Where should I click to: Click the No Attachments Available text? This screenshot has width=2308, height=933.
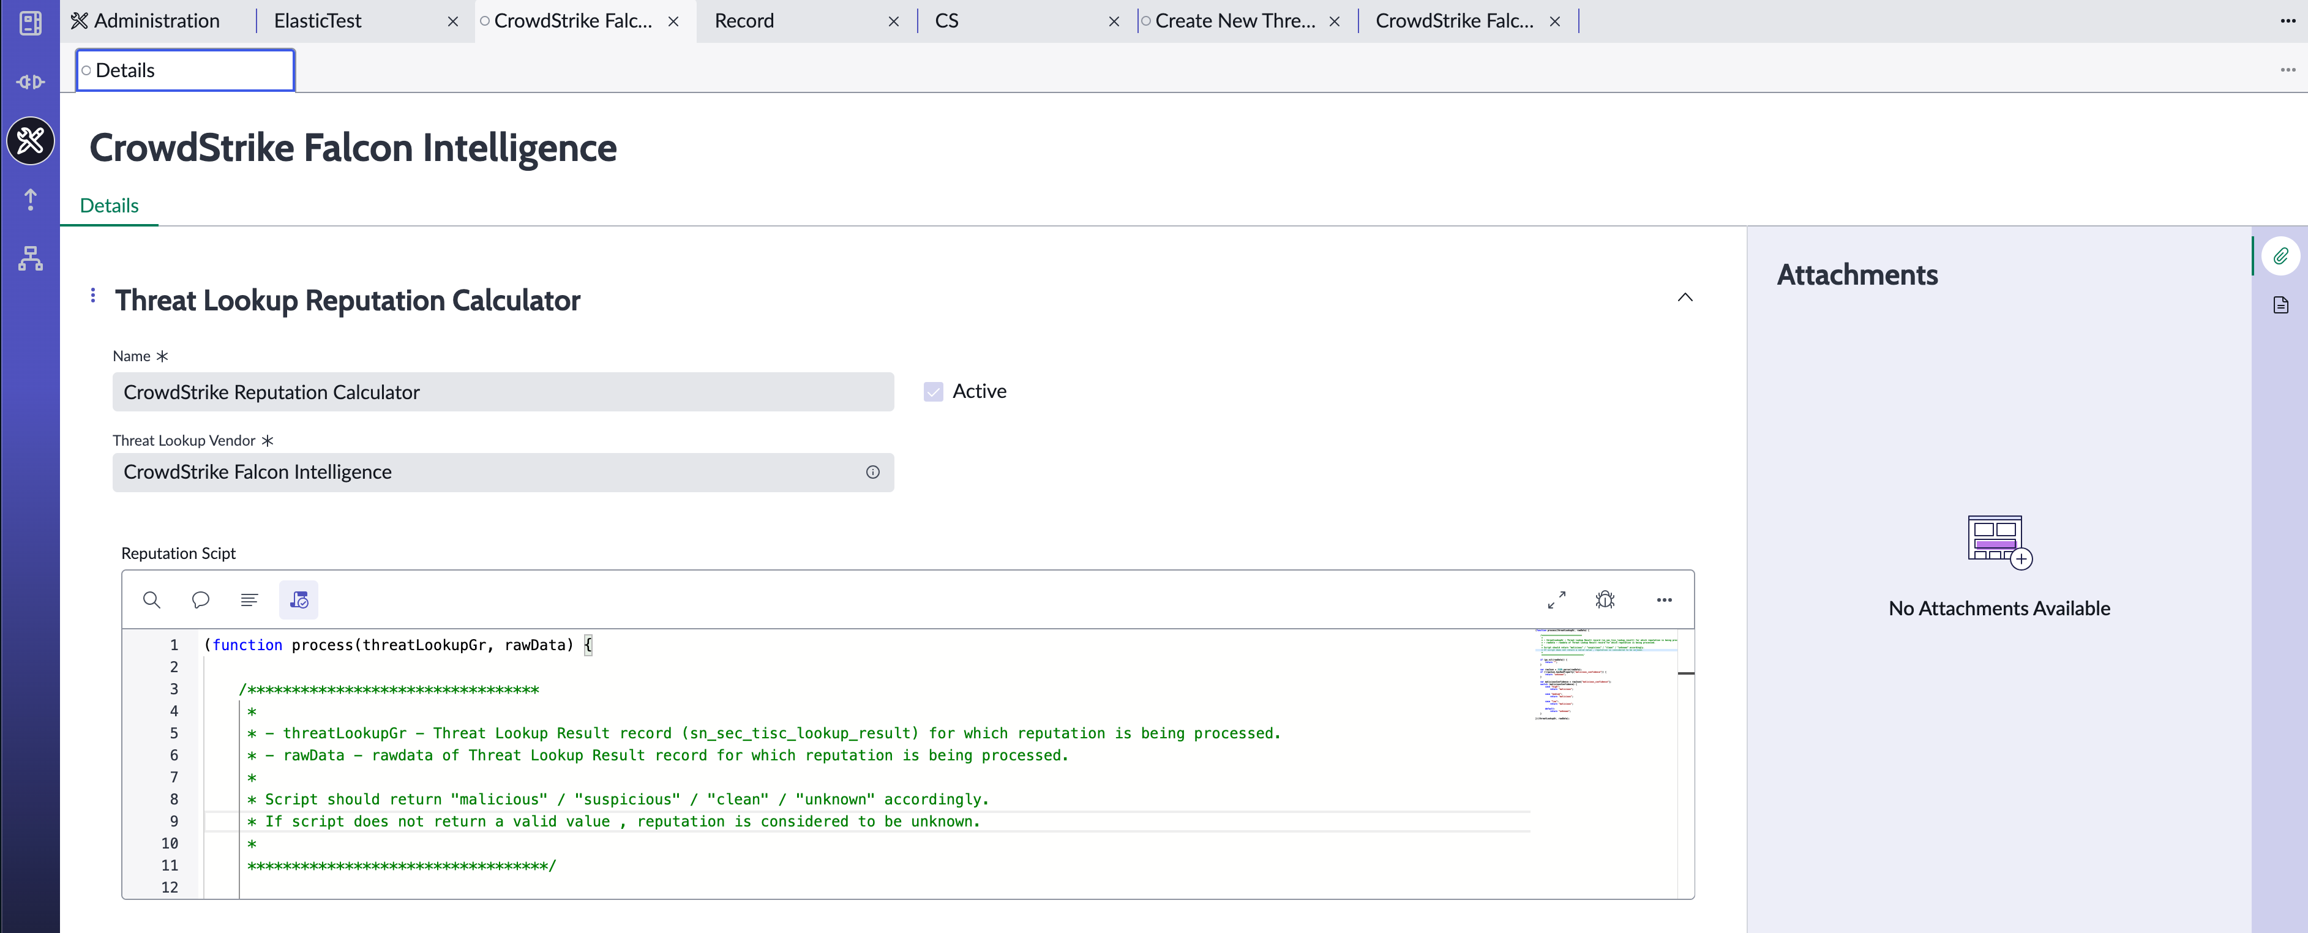1999,609
